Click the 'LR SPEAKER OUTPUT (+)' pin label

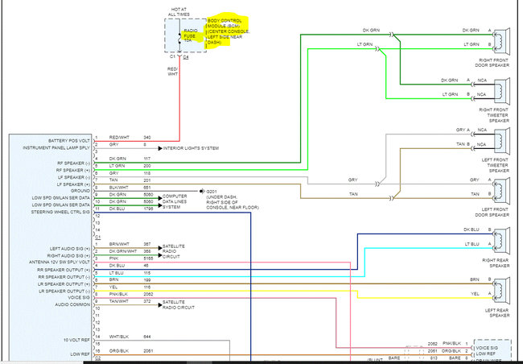[64, 284]
